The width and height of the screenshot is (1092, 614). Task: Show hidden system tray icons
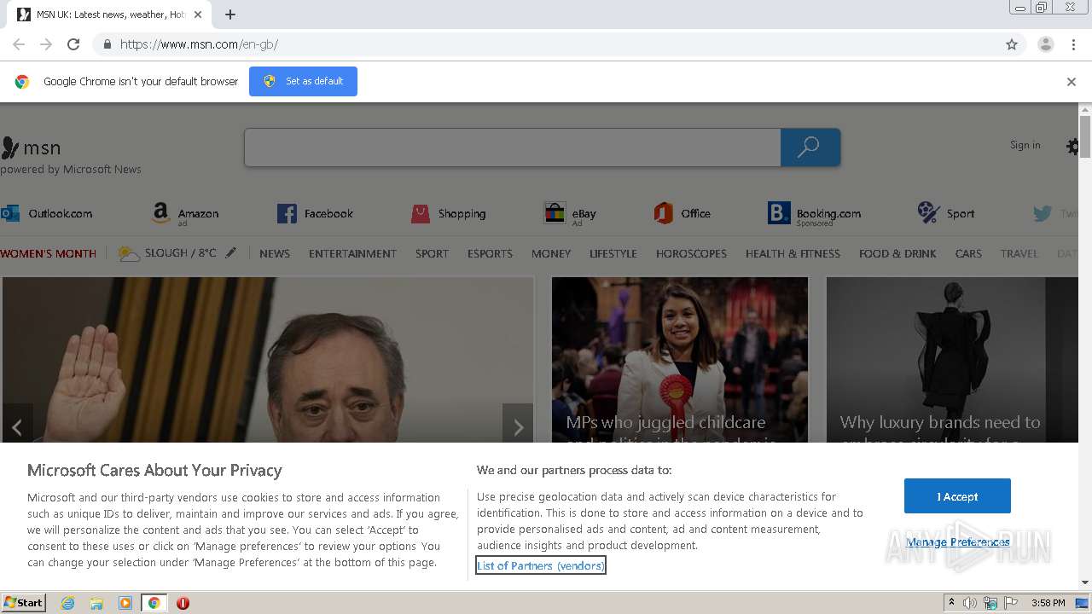[x=952, y=603]
